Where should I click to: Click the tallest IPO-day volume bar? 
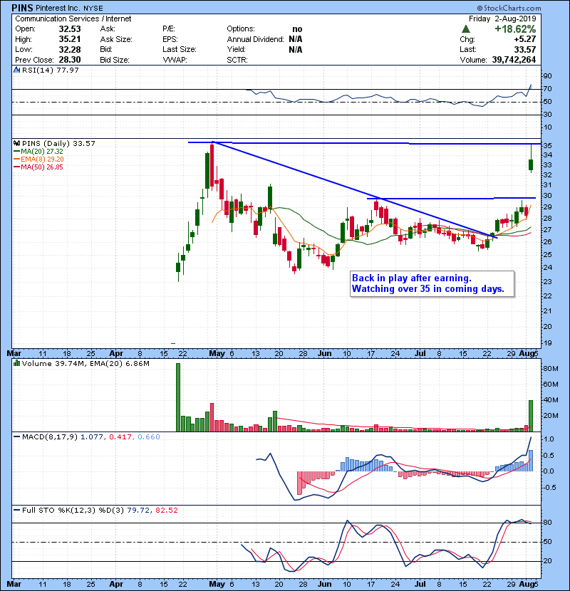(x=178, y=397)
